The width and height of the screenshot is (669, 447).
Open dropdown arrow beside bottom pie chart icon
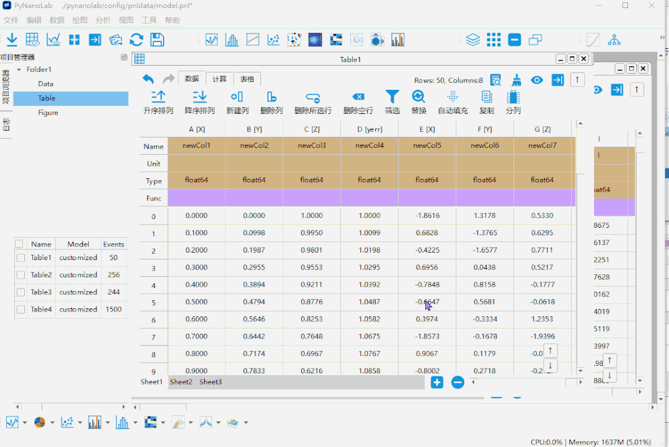coord(52,423)
